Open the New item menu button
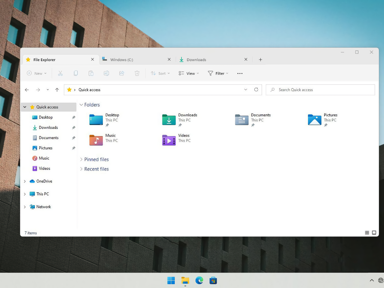 [x=37, y=73]
